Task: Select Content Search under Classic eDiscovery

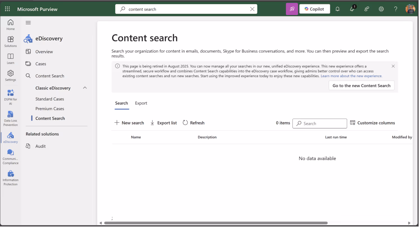Action: click(50, 118)
